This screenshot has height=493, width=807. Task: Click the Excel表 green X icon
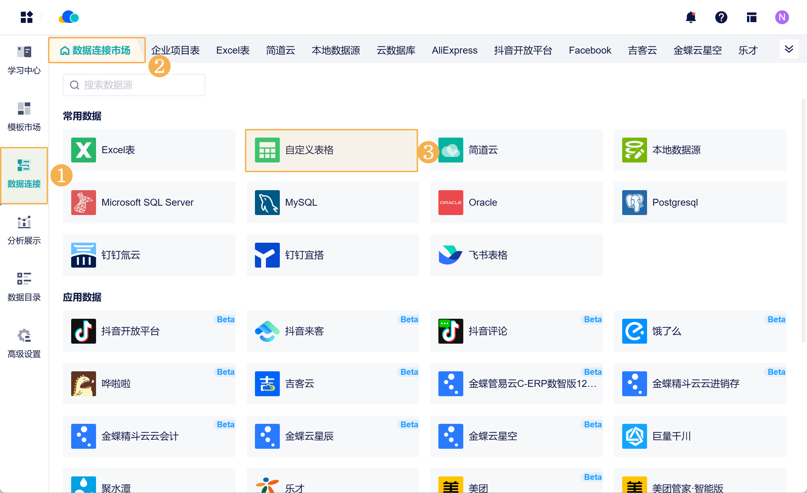pyautogui.click(x=84, y=150)
